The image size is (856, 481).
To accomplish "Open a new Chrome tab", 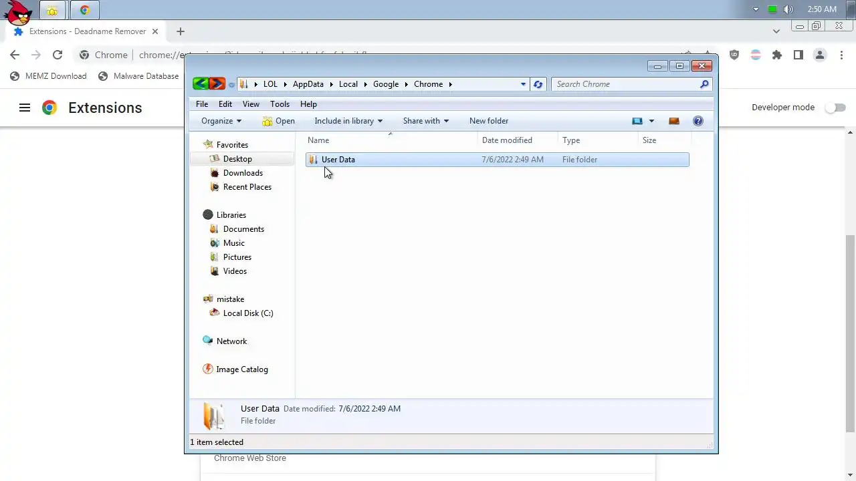I will [x=180, y=31].
